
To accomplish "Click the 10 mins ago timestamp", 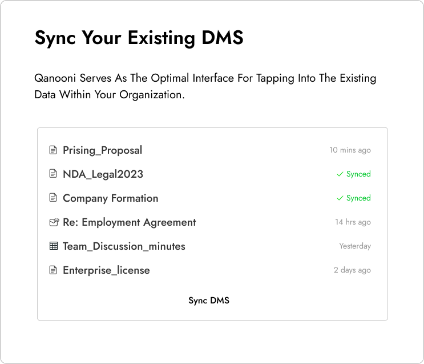I will pos(350,150).
